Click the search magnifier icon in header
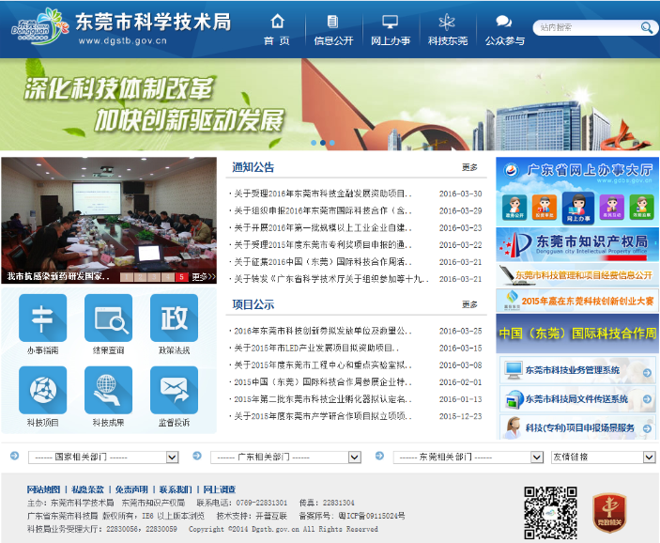Screen dimensions: 660x543 647,28
